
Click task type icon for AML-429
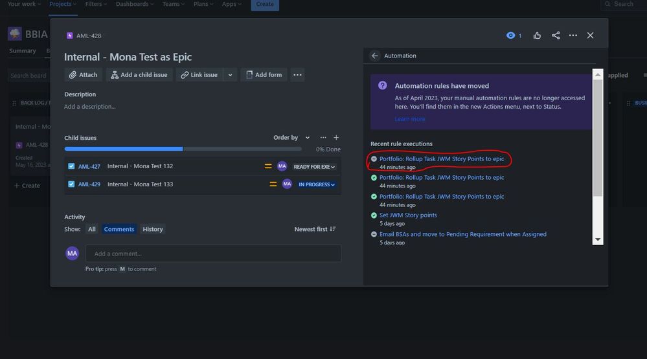click(x=71, y=184)
